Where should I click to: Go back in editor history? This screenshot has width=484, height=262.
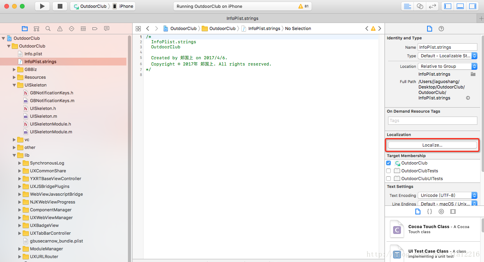148,28
